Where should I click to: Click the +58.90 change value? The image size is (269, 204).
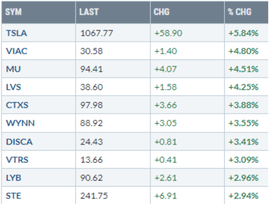(168, 33)
